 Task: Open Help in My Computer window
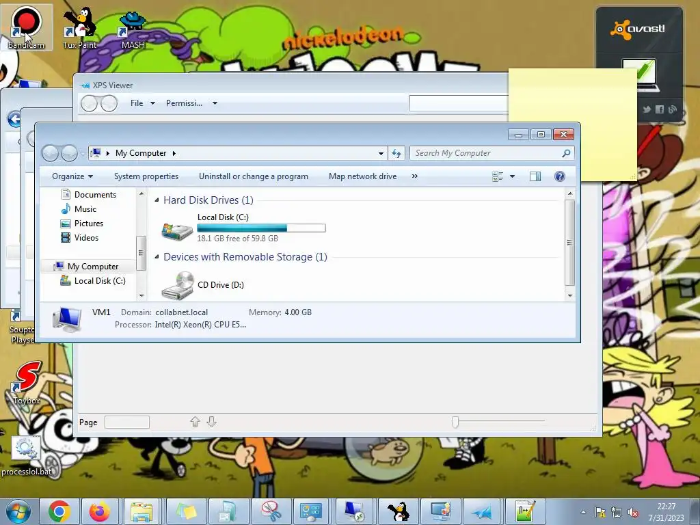[559, 176]
